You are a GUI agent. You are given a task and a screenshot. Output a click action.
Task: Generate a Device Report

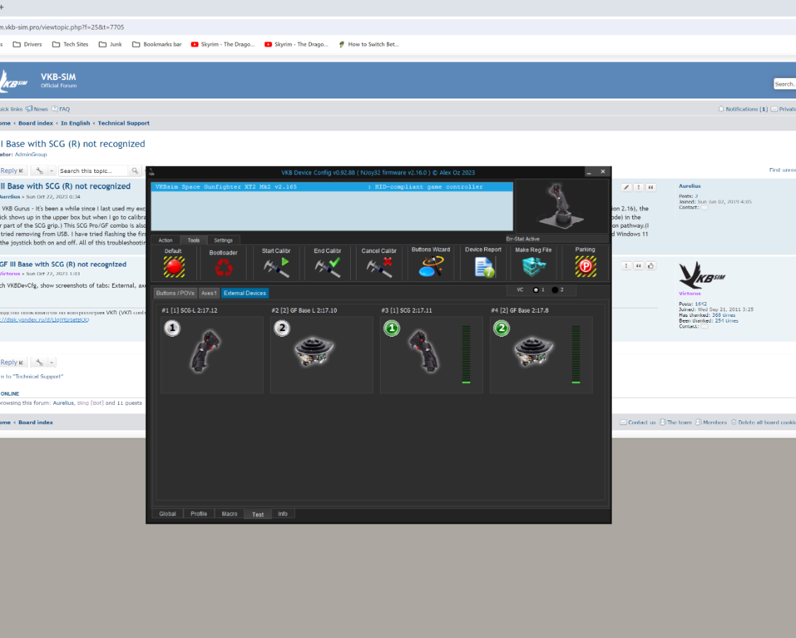pyautogui.click(x=484, y=267)
